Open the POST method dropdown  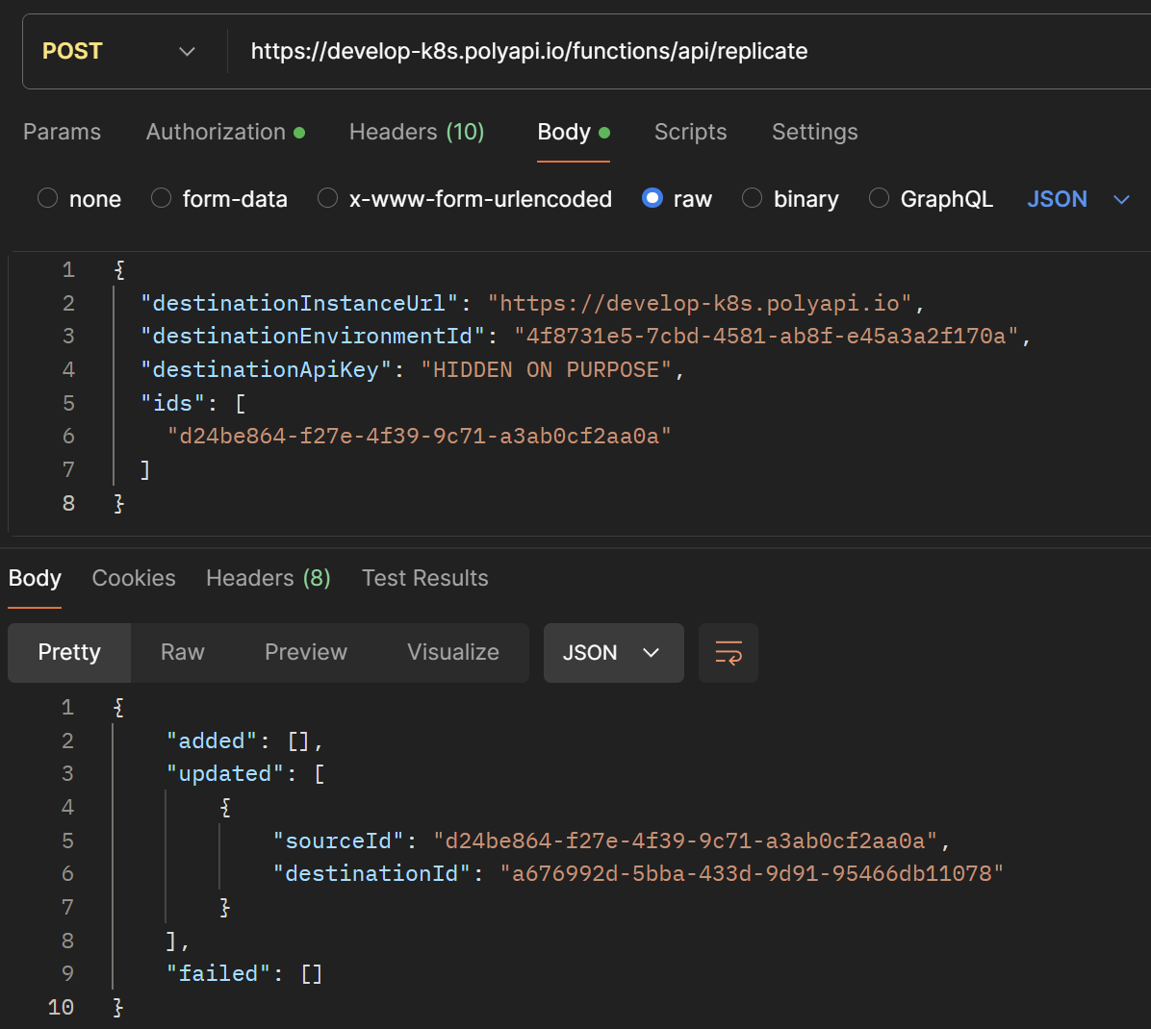coord(119,51)
